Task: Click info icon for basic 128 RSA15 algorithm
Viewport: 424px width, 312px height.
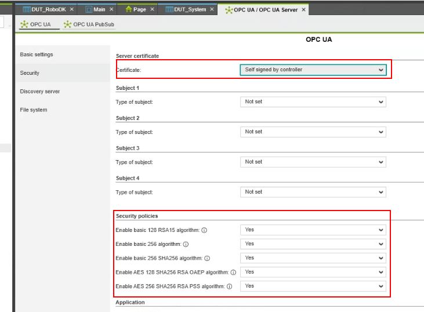Action: (204, 230)
